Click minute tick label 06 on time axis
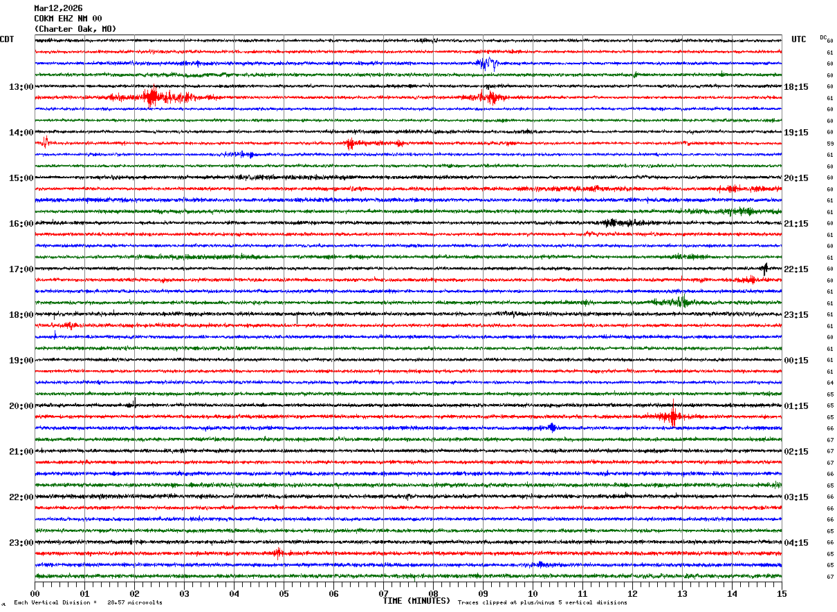The width and height of the screenshot is (837, 612). [x=333, y=593]
